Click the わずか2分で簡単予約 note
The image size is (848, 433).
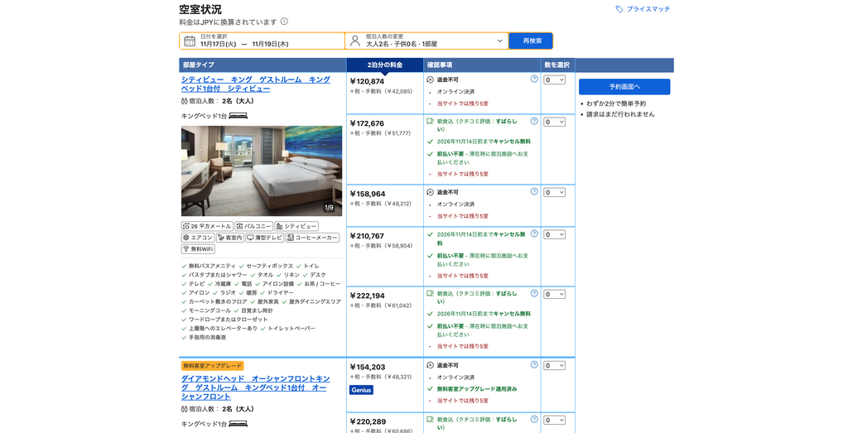pos(616,103)
